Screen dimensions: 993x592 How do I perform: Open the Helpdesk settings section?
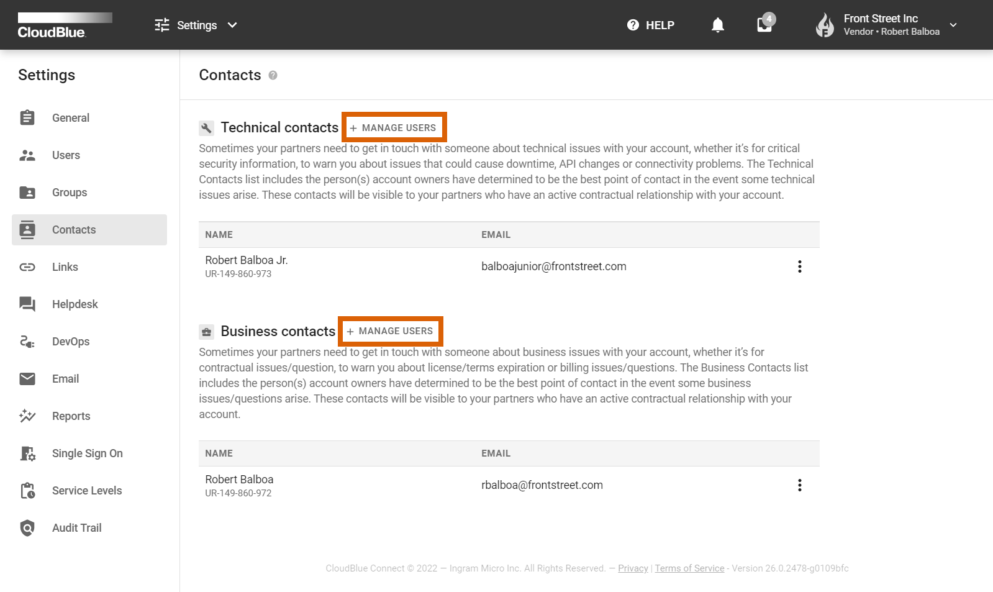pyautogui.click(x=75, y=304)
